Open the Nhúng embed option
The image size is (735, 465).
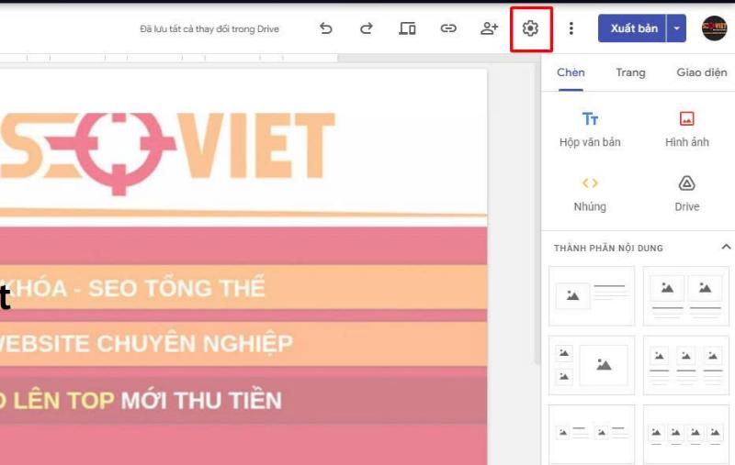click(590, 194)
